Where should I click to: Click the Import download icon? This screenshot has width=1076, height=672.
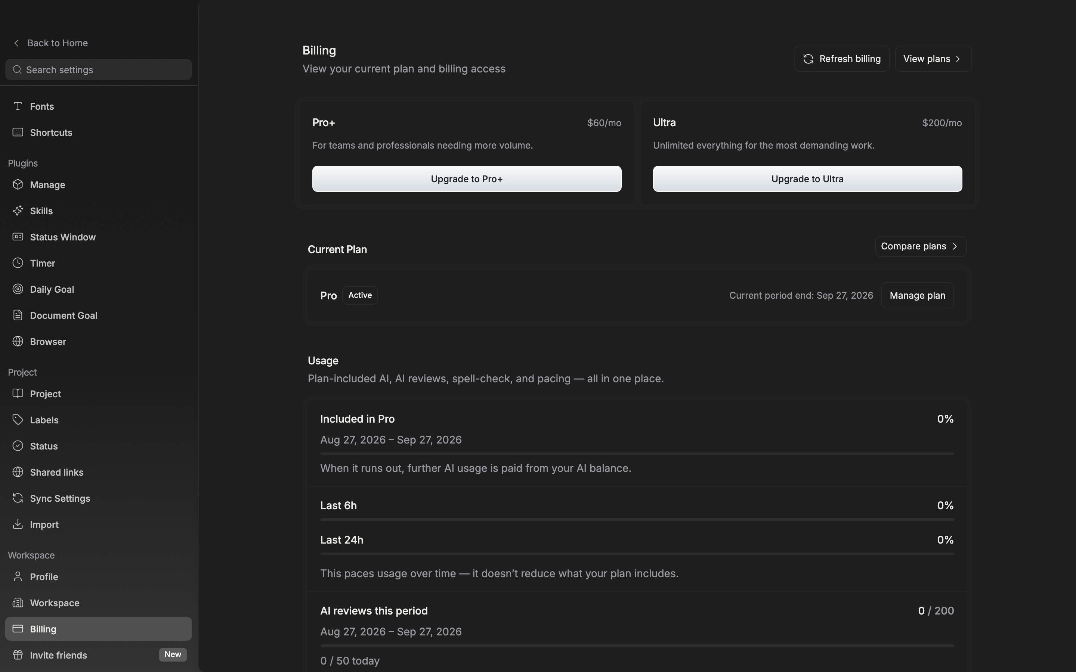click(x=18, y=525)
